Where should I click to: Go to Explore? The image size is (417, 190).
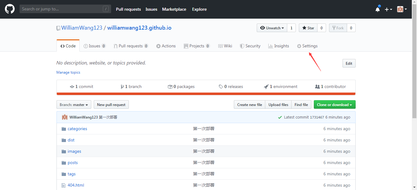pyautogui.click(x=199, y=9)
